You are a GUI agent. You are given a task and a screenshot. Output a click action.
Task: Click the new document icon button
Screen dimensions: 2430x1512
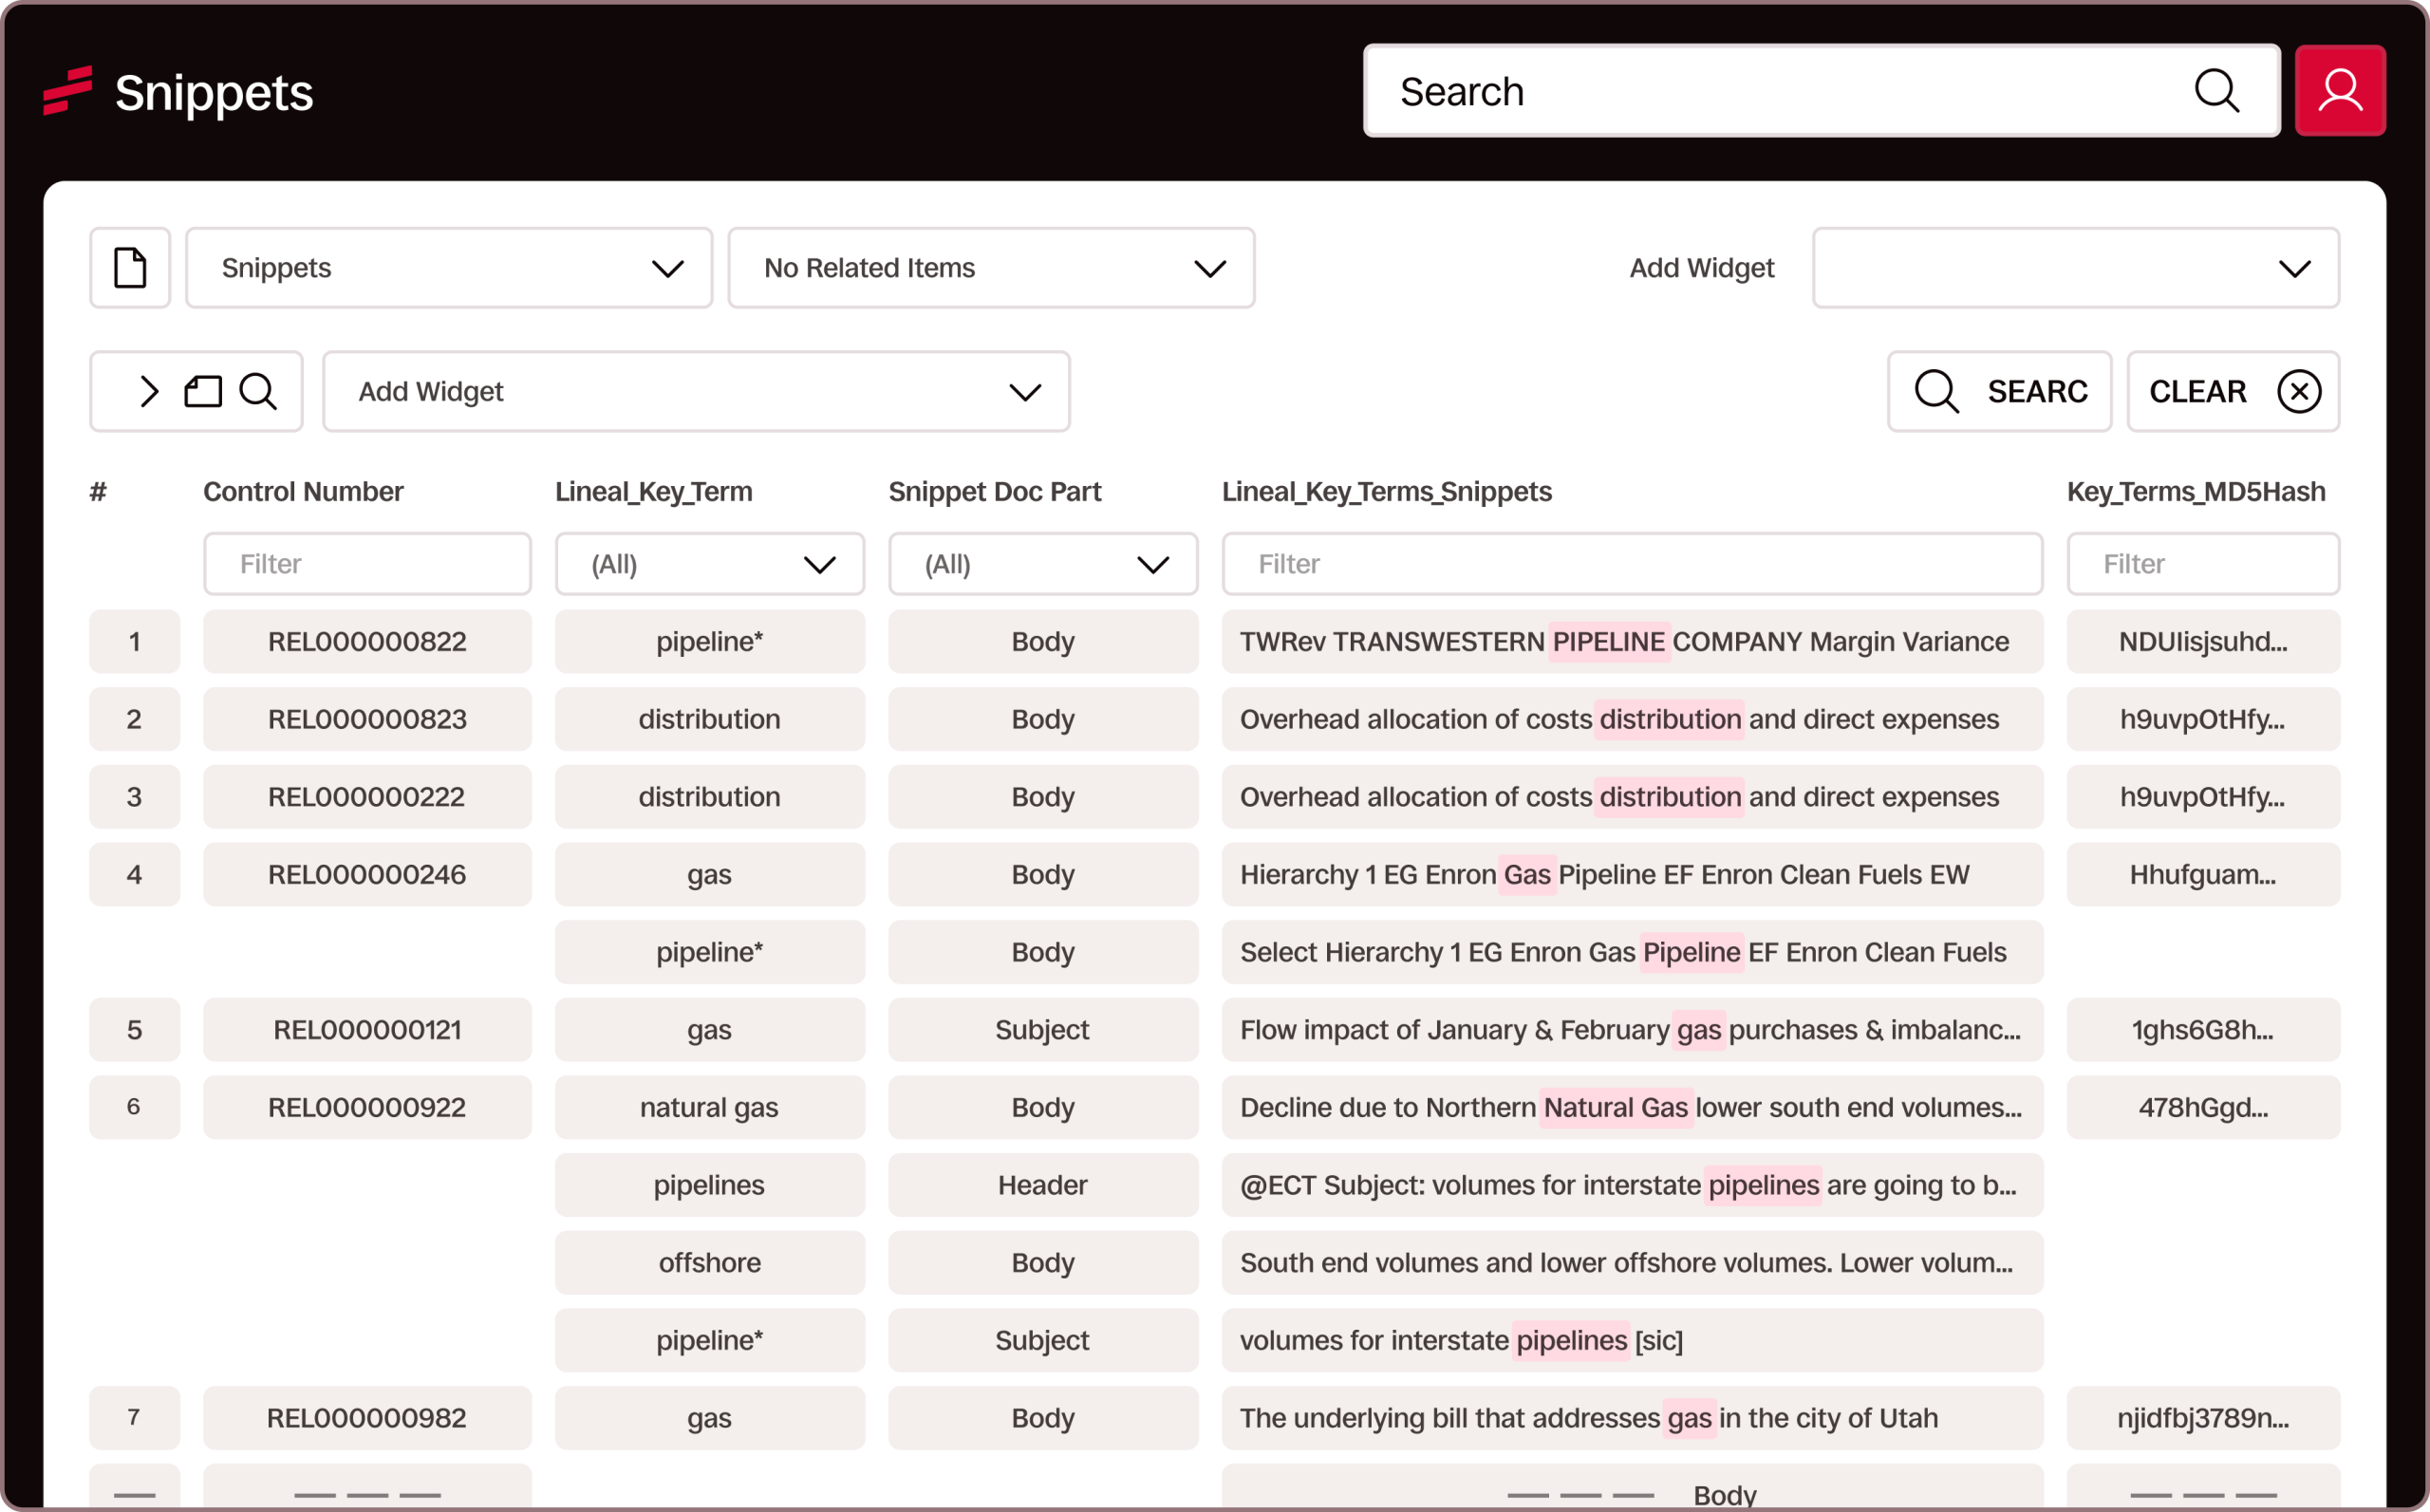(130, 268)
